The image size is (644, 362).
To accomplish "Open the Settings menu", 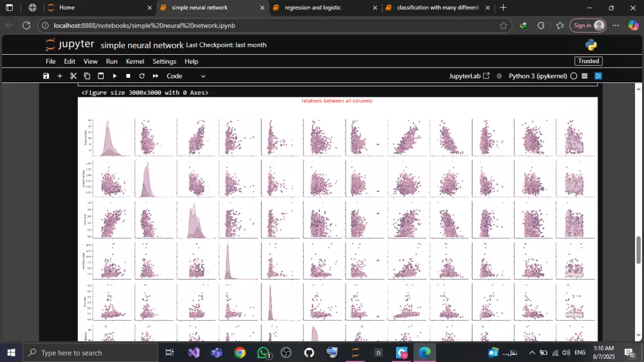I will pyautogui.click(x=164, y=61).
